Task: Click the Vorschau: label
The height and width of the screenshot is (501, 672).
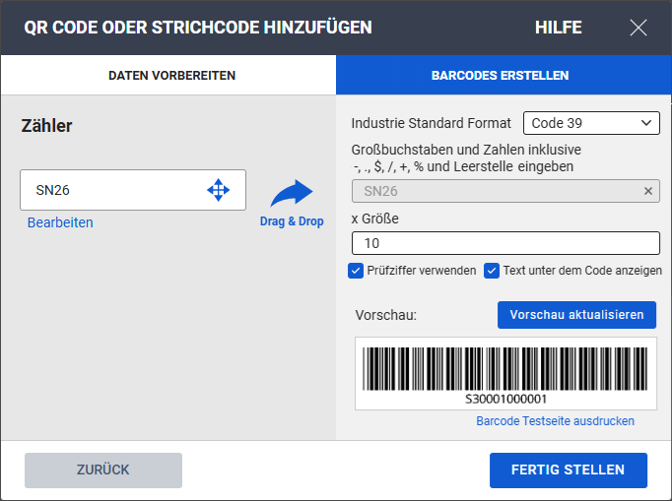Action: 385,315
